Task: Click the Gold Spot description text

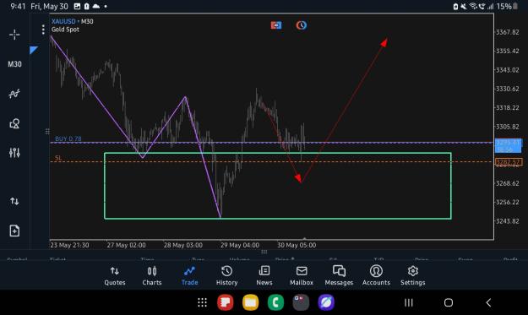Action: pos(65,30)
